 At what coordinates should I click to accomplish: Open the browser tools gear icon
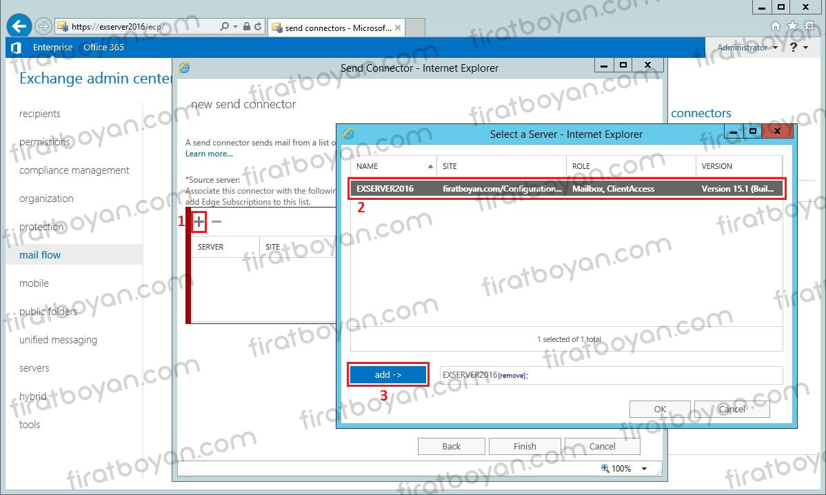[x=809, y=26]
